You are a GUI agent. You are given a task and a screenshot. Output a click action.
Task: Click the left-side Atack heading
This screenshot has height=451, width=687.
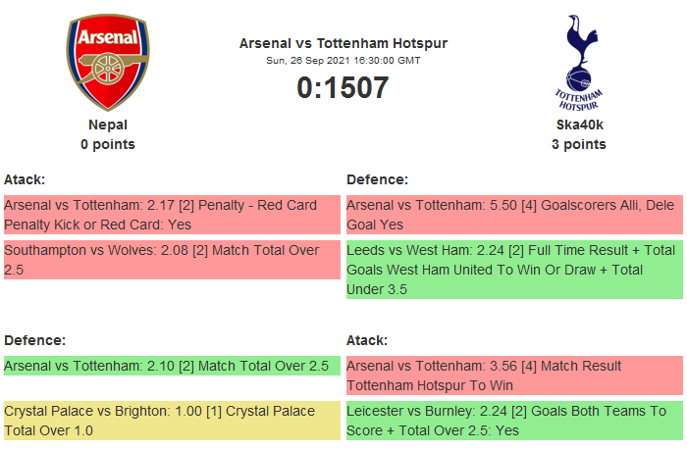[25, 179]
